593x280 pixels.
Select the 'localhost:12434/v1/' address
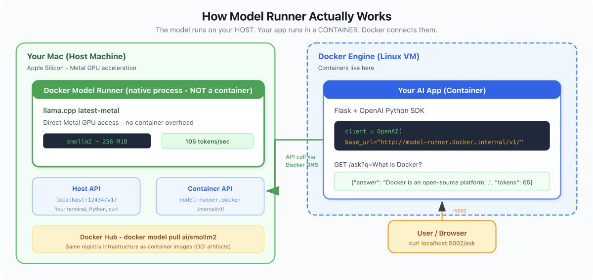coord(86,200)
